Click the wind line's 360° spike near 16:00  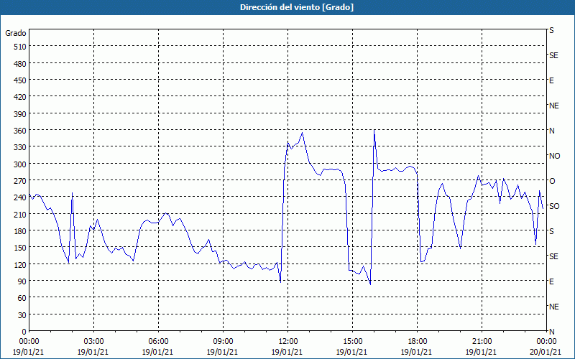click(x=374, y=130)
